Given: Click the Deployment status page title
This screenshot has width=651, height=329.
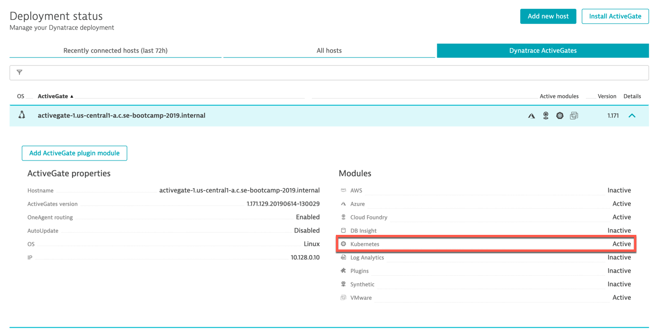Looking at the screenshot, I should 56,16.
